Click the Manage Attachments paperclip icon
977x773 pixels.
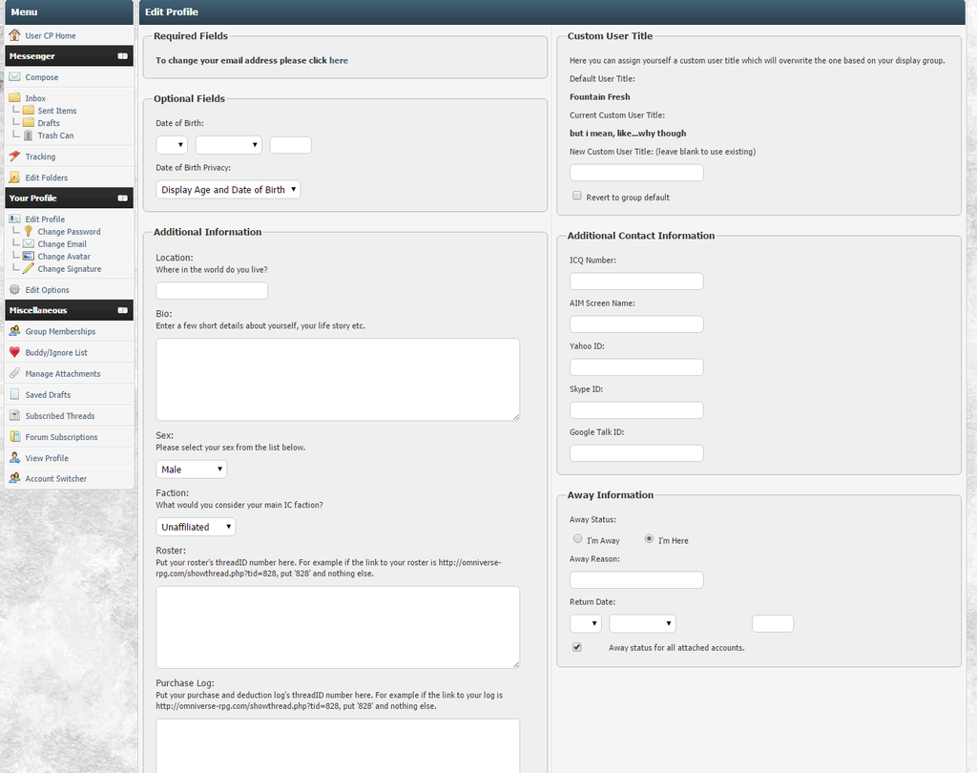pyautogui.click(x=14, y=373)
